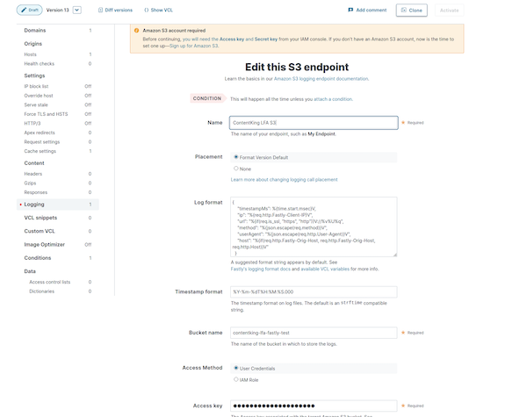The width and height of the screenshot is (527, 417).
Task: Open Logging in sidebar
Action: pyautogui.click(x=58, y=205)
